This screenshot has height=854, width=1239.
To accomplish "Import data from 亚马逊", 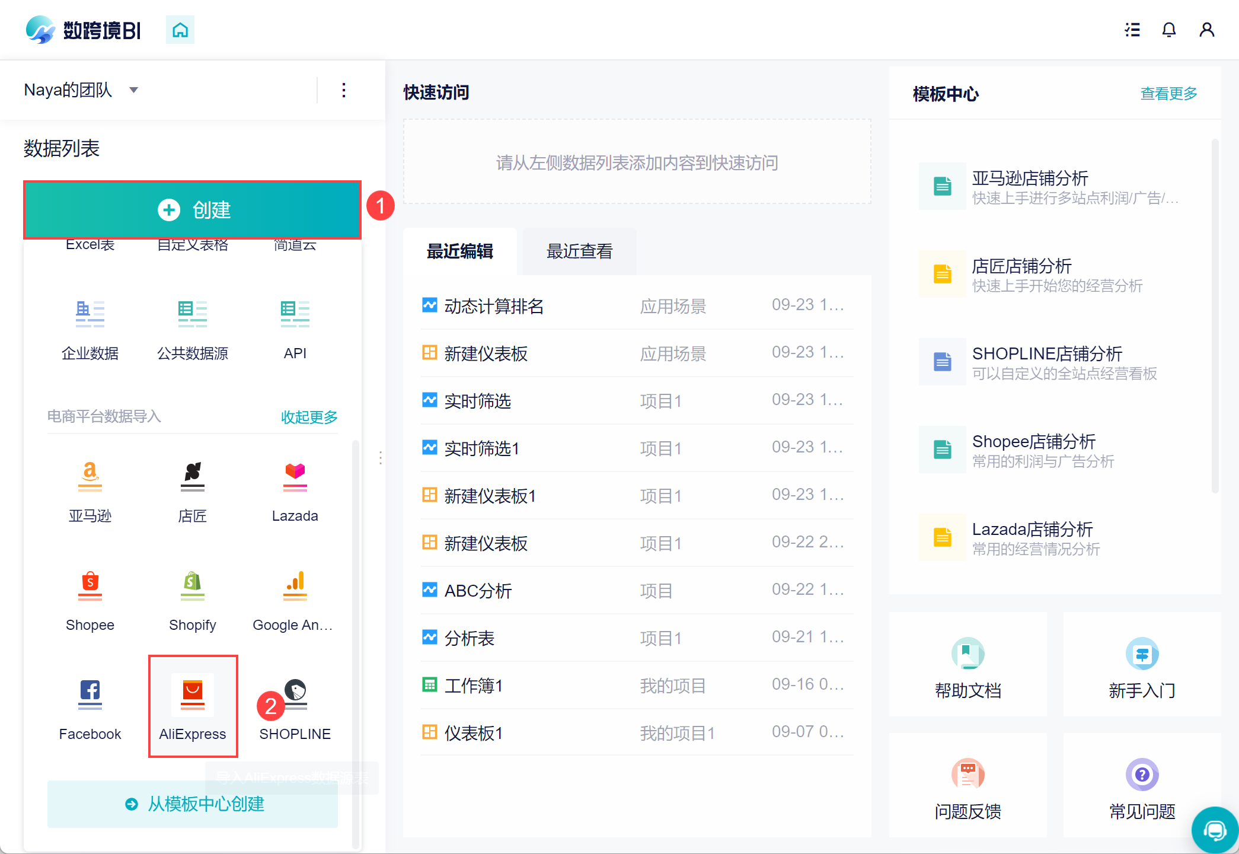I will [x=90, y=492].
